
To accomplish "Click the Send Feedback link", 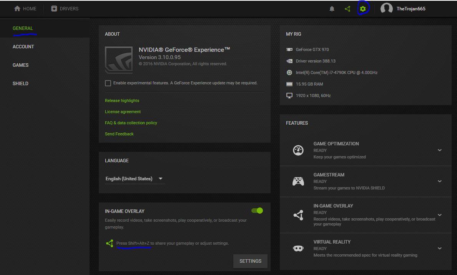I will (119, 134).
